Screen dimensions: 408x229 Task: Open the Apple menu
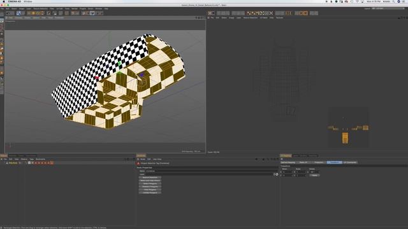pyautogui.click(x=4, y=1)
